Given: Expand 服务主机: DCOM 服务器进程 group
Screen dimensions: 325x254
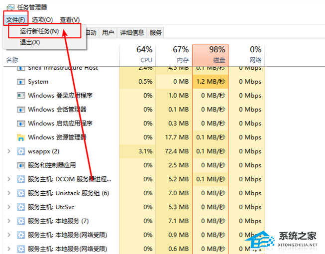Looking at the screenshot, I should pos(8,179).
